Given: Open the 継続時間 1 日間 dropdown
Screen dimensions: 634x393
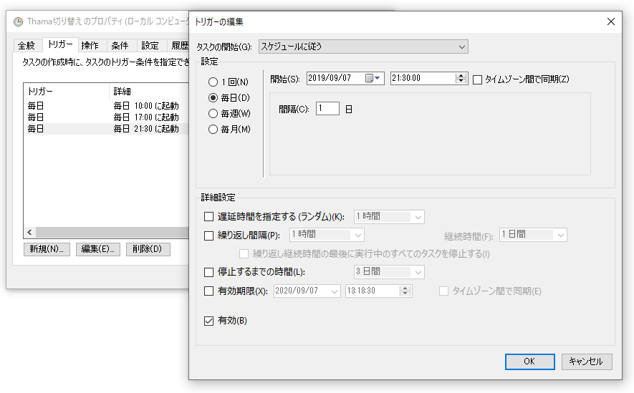Looking at the screenshot, I should (x=533, y=235).
